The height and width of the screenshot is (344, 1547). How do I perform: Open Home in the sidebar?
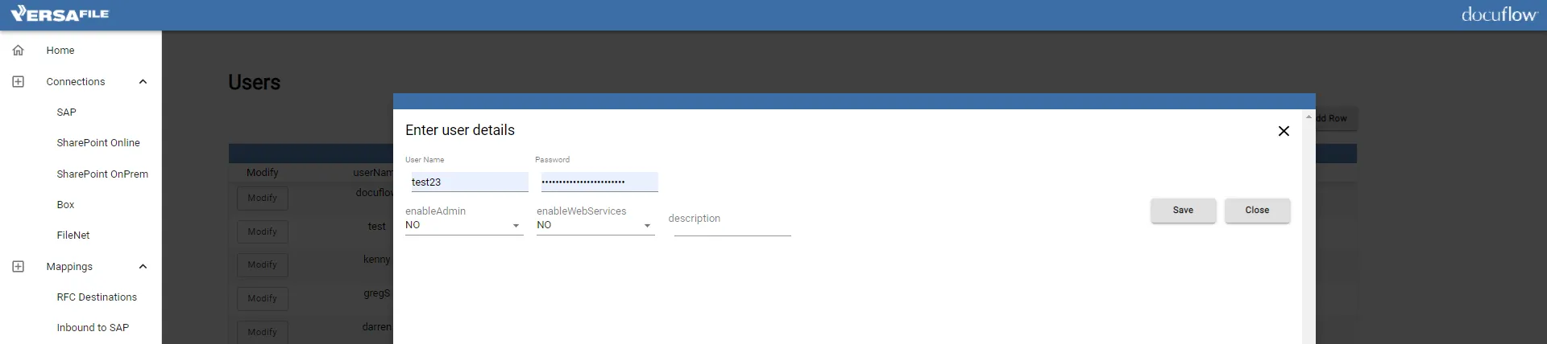60,50
